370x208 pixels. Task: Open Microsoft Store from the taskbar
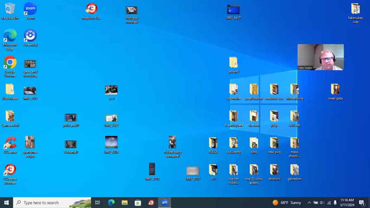[138, 203]
